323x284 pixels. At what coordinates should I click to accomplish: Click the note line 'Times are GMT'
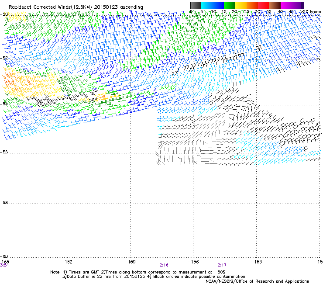[138, 272]
